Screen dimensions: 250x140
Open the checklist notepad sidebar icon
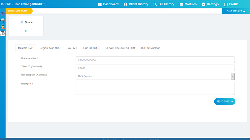tap(3, 34)
